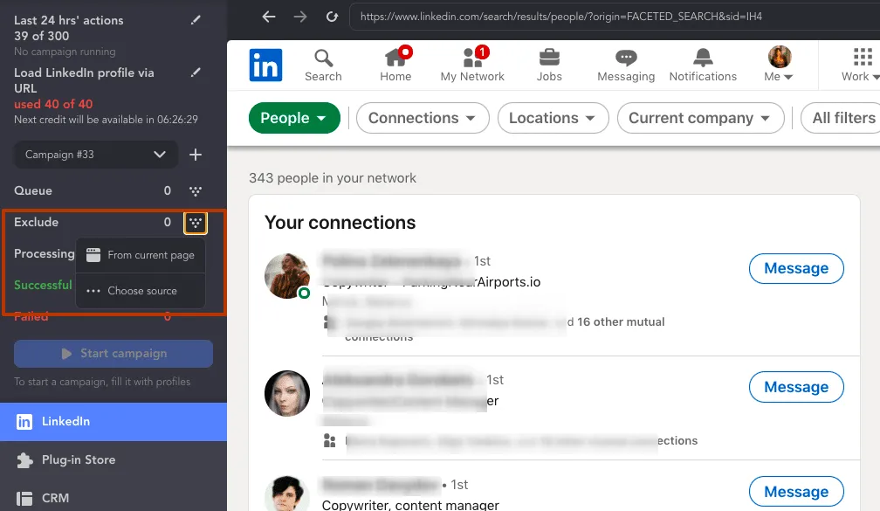
Task: Click the LinkedIn logo
Action: point(265,66)
